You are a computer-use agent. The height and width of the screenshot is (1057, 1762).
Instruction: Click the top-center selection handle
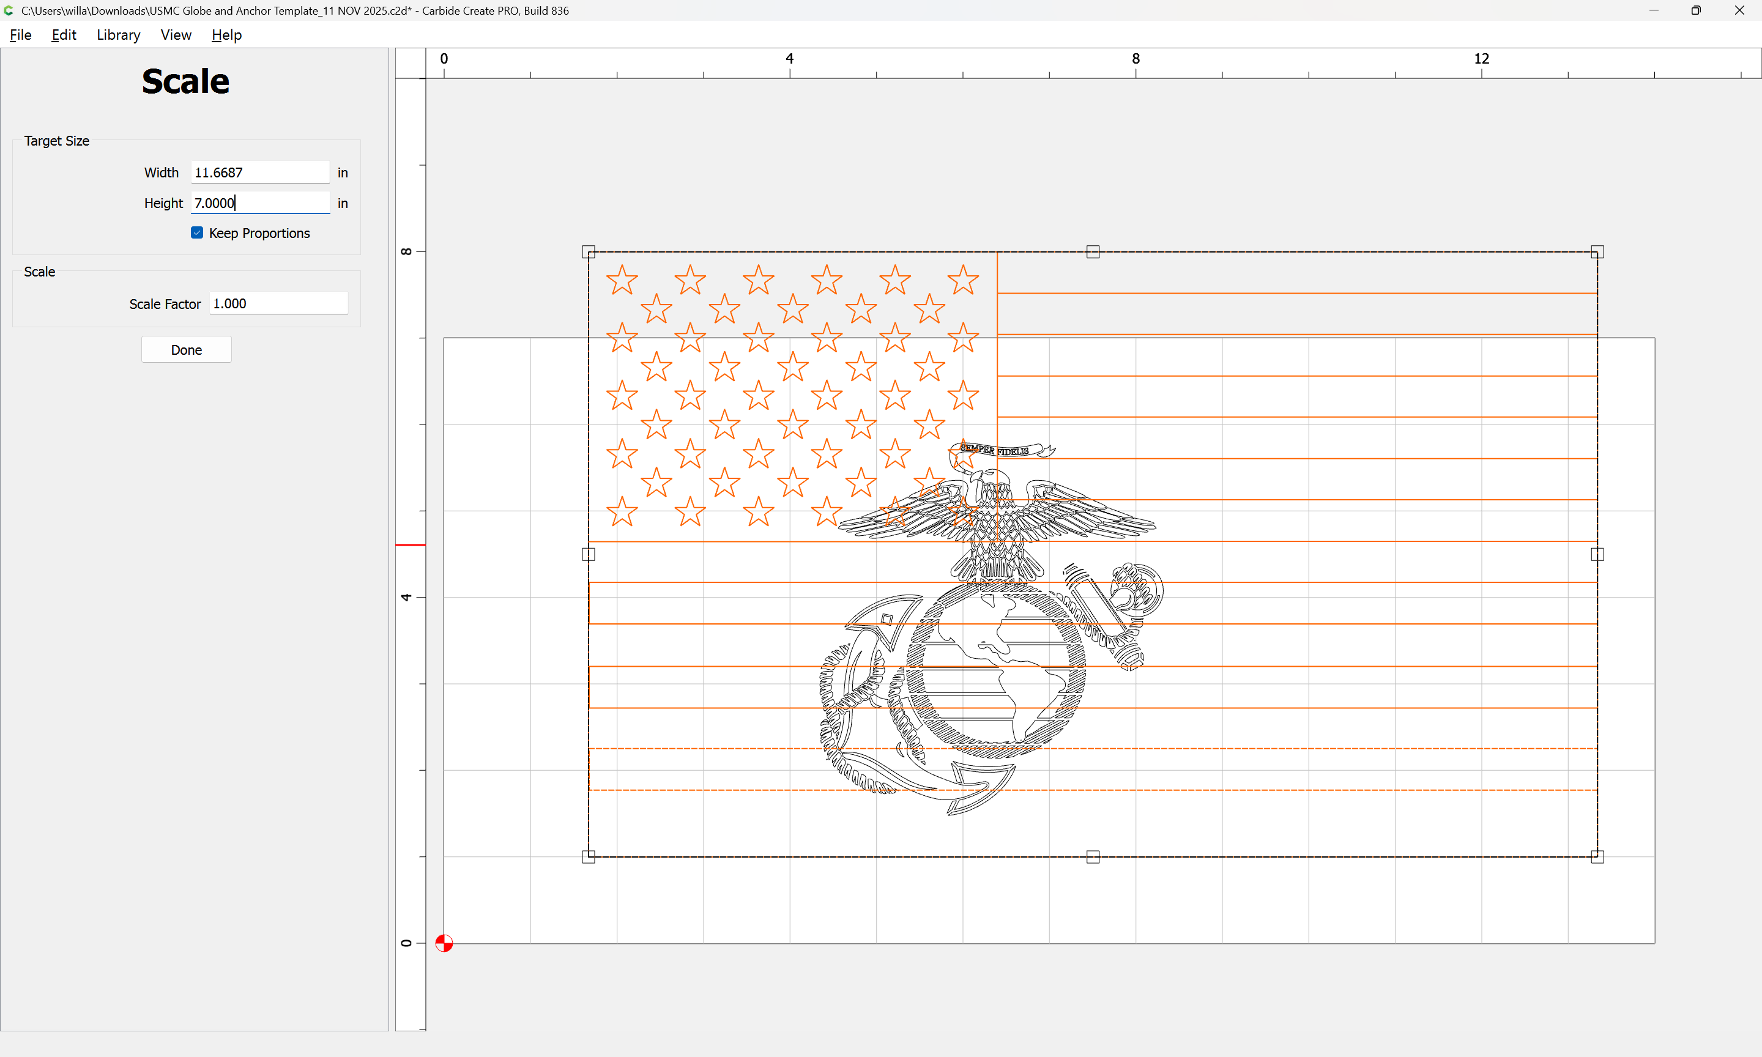[x=1093, y=251]
